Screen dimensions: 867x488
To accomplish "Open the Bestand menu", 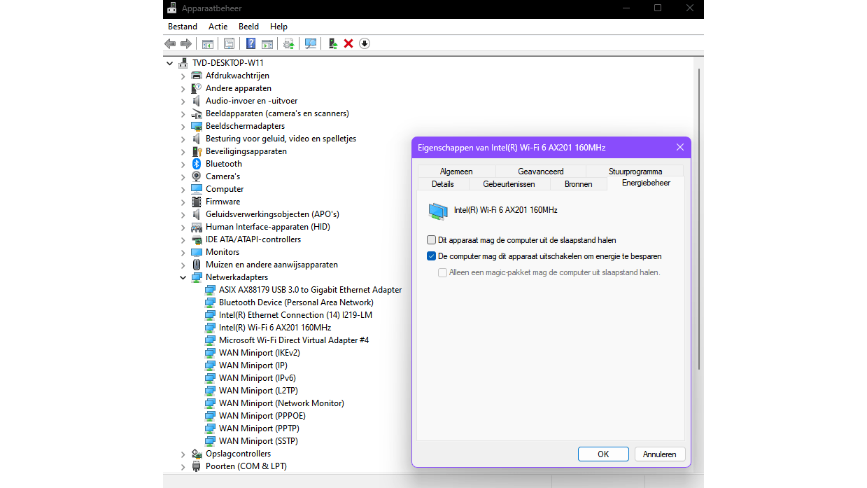I will pos(183,27).
